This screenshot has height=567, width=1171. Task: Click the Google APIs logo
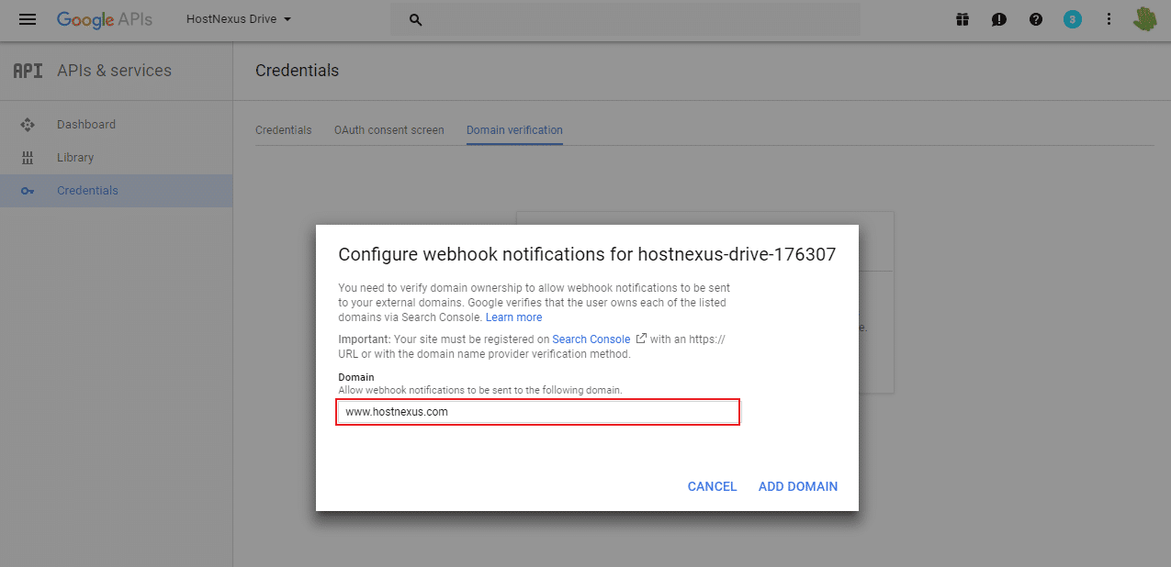[x=105, y=19]
